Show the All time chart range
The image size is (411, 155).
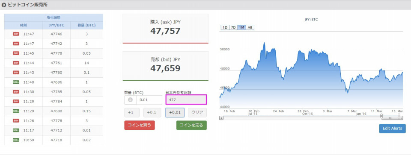point(250,27)
